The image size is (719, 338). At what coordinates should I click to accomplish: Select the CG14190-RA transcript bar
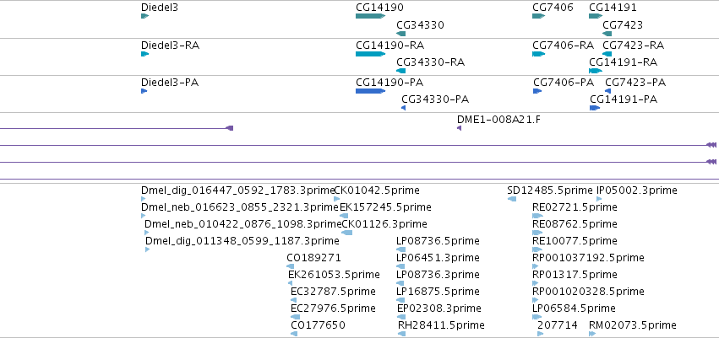371,54
